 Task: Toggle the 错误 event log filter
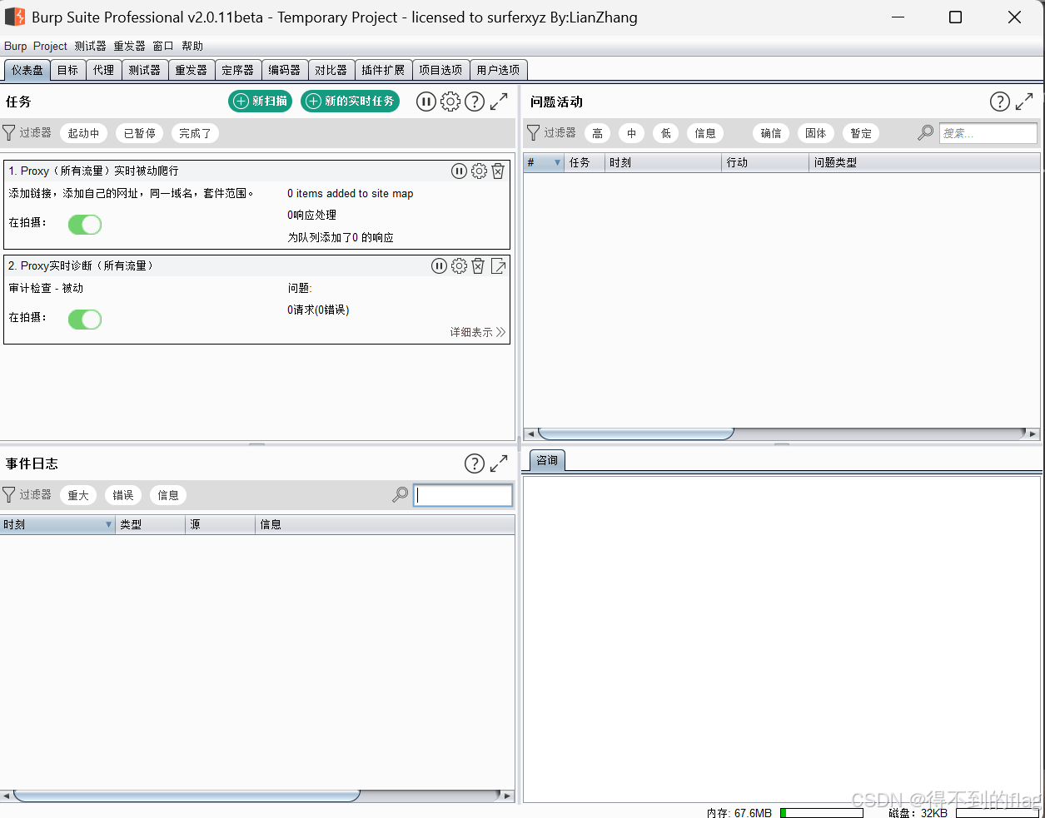(123, 495)
